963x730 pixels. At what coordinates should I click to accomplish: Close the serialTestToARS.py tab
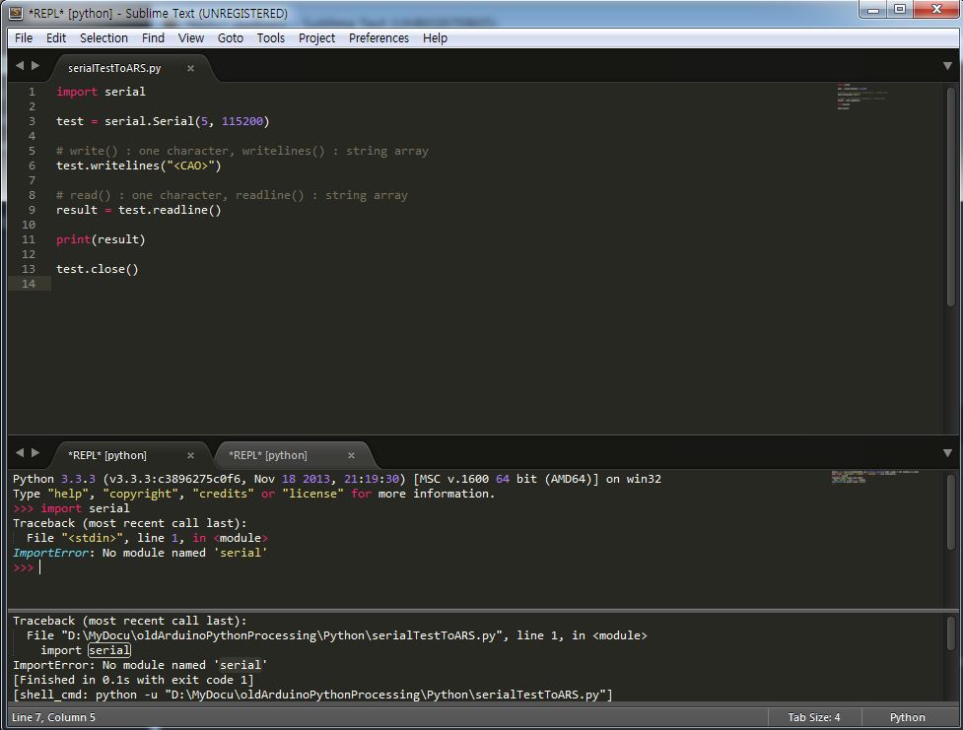tap(190, 68)
